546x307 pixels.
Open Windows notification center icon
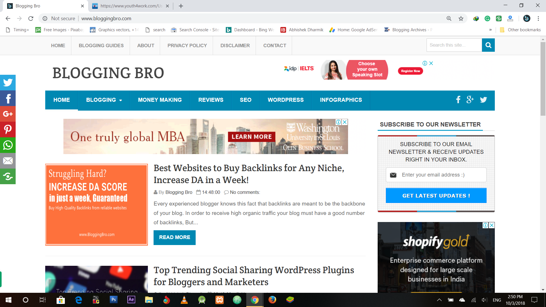point(534,300)
